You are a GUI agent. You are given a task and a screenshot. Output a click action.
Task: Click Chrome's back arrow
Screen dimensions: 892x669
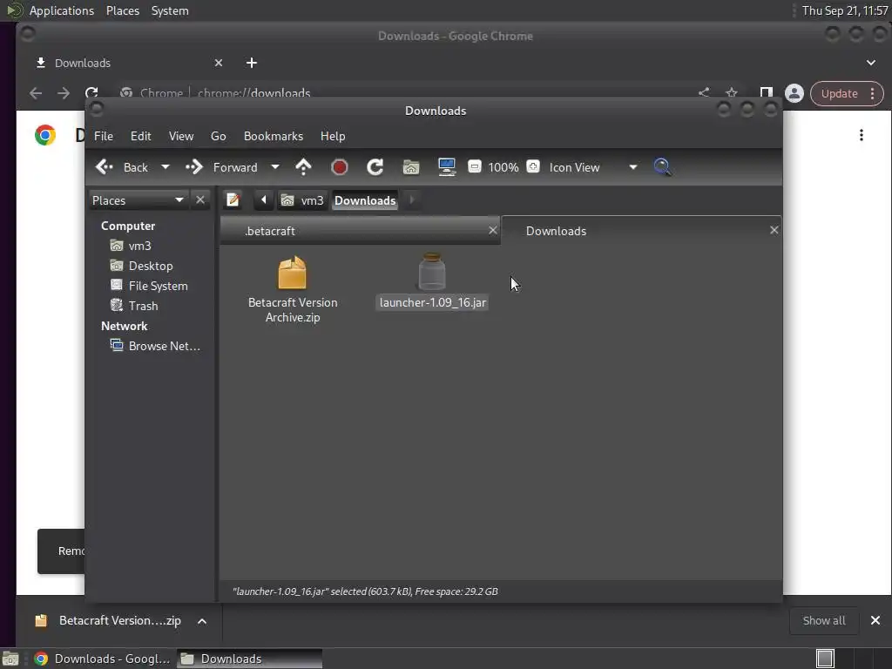tap(36, 93)
